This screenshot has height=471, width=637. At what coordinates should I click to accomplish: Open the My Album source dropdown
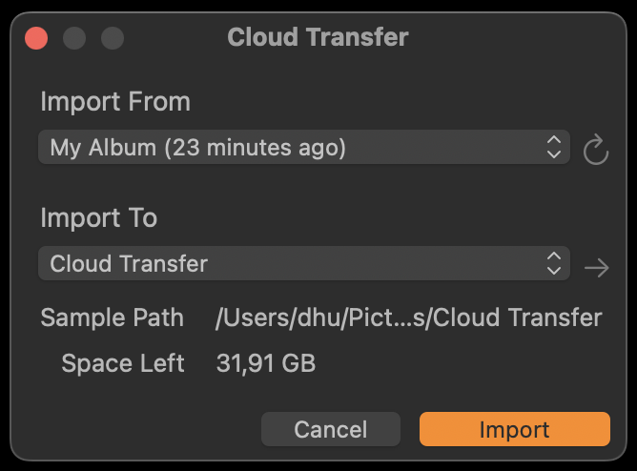pyautogui.click(x=304, y=147)
